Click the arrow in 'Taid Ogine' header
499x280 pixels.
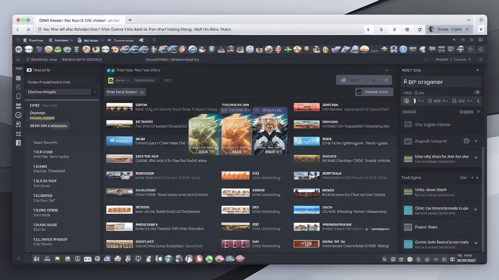tap(472, 178)
